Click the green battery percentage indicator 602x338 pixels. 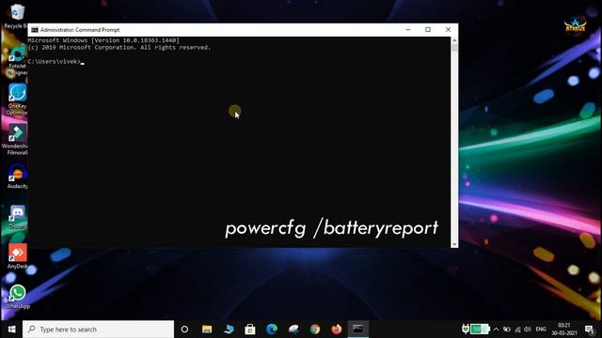coord(480,329)
